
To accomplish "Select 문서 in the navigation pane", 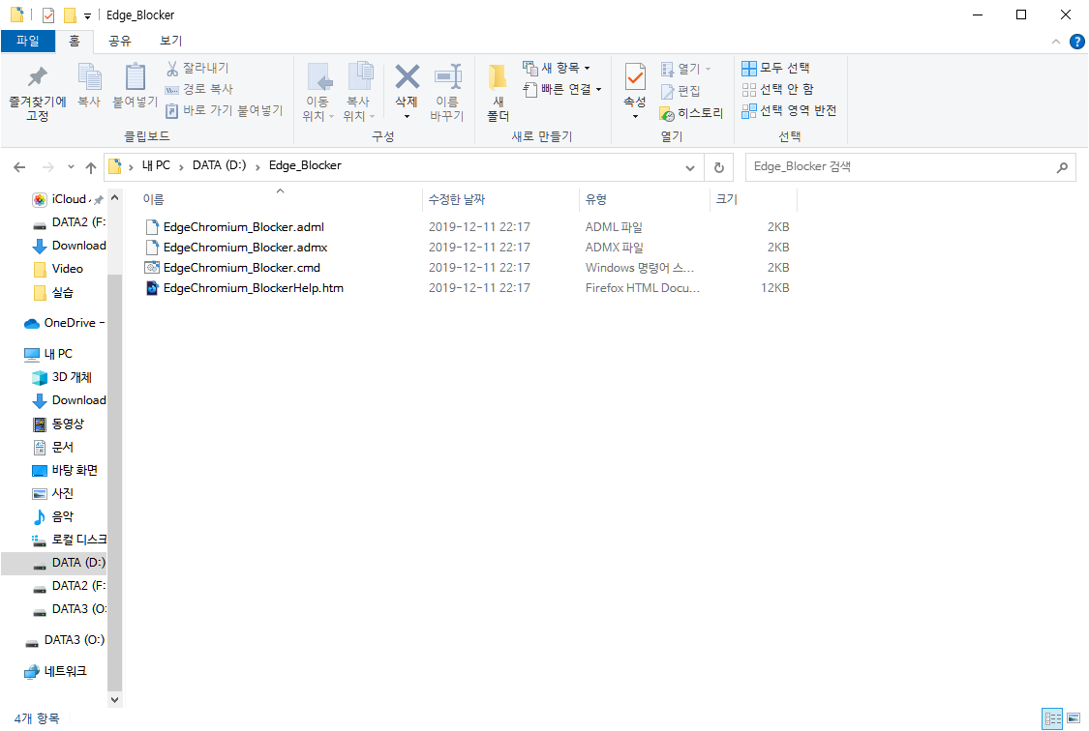I will (63, 447).
